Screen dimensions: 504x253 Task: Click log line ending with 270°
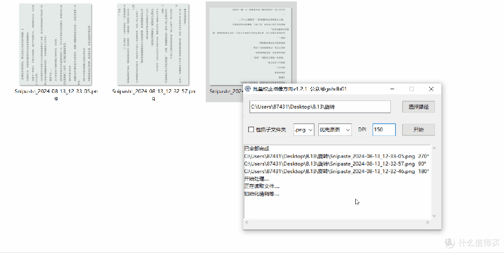tap(337, 156)
